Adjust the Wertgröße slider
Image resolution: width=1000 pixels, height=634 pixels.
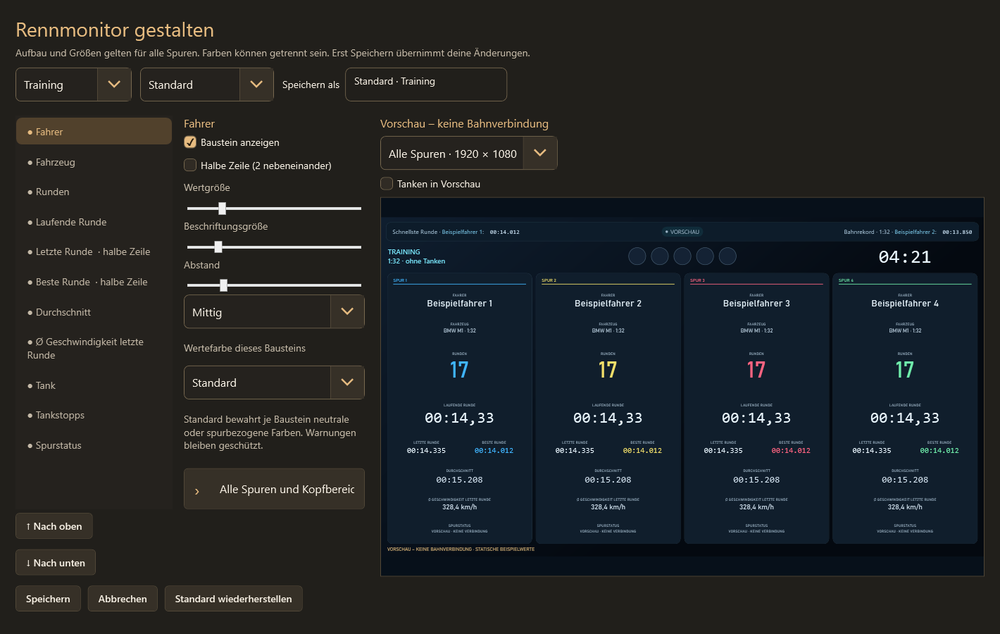click(274, 209)
